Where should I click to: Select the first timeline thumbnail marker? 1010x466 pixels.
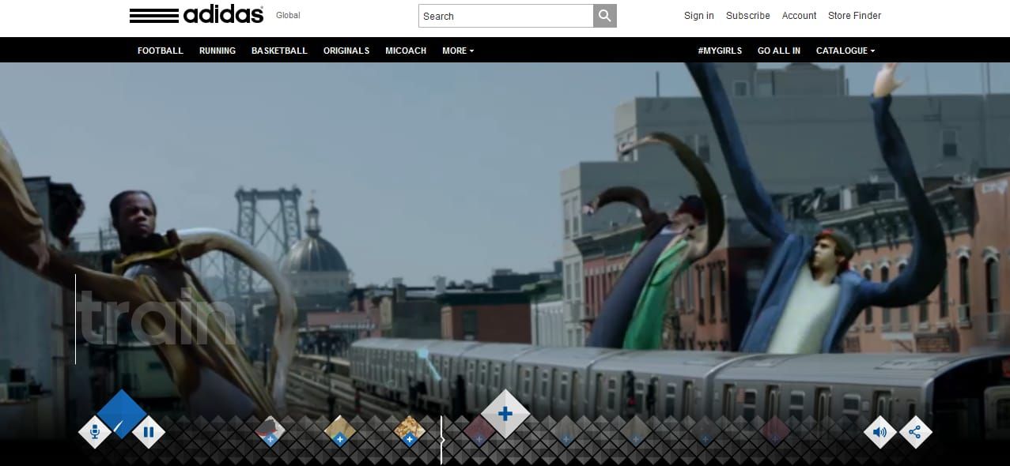pos(270,431)
